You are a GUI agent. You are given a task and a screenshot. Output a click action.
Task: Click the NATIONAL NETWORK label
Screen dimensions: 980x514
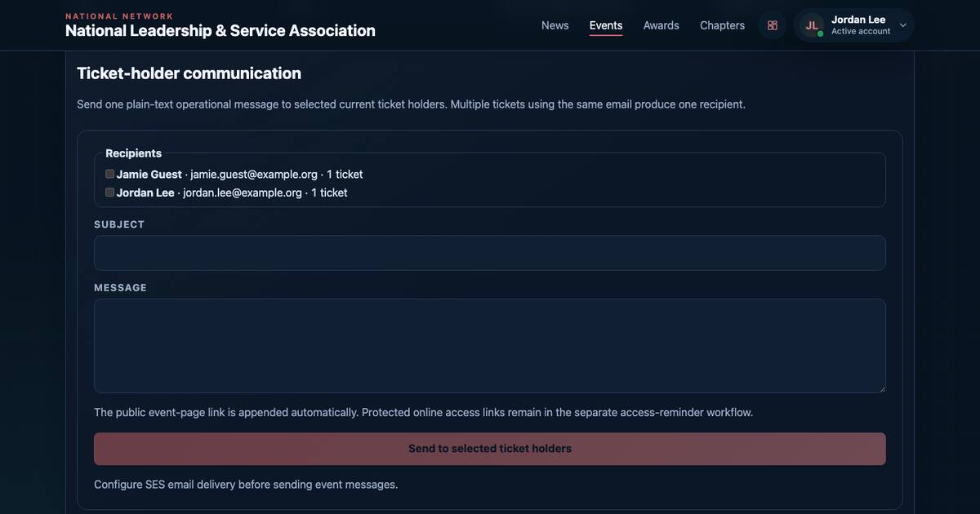(119, 16)
